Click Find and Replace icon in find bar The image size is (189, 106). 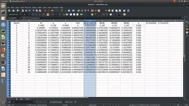point(75,102)
